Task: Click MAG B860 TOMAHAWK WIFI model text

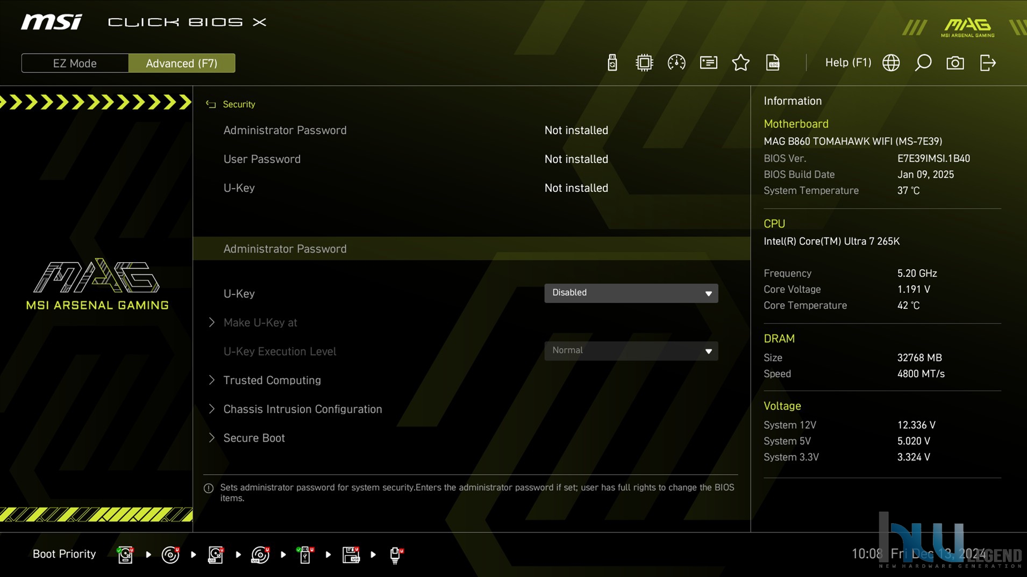Action: [x=853, y=141]
